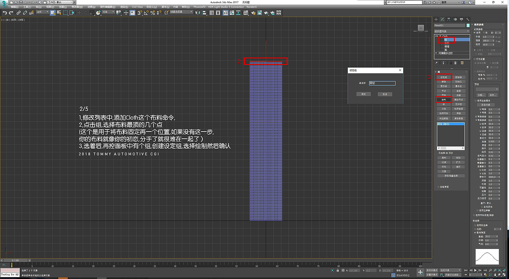Open the 预设 presets dropdown
Image resolution: width=509 pixels, height=279 pixels.
coord(487,89)
